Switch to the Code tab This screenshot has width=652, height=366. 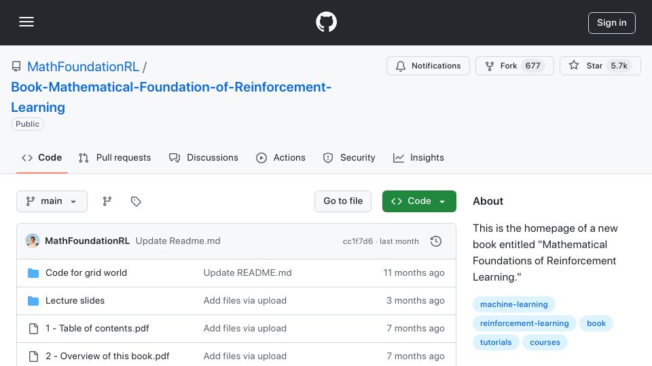point(41,158)
